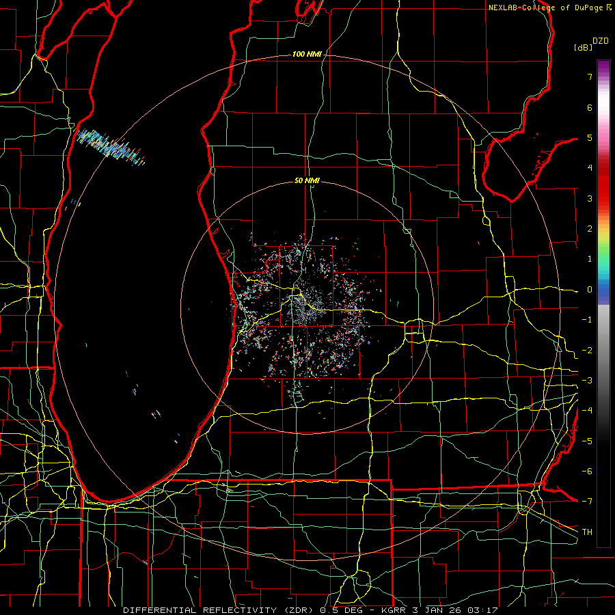Click the scale value -1 on legend
Image resolution: width=615 pixels, height=615 pixels.
587,320
